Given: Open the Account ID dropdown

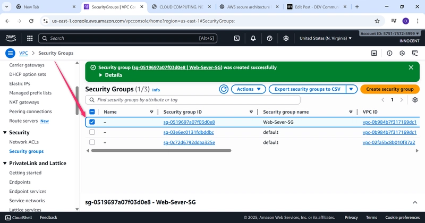Looking at the screenshot, I should pos(390,33).
